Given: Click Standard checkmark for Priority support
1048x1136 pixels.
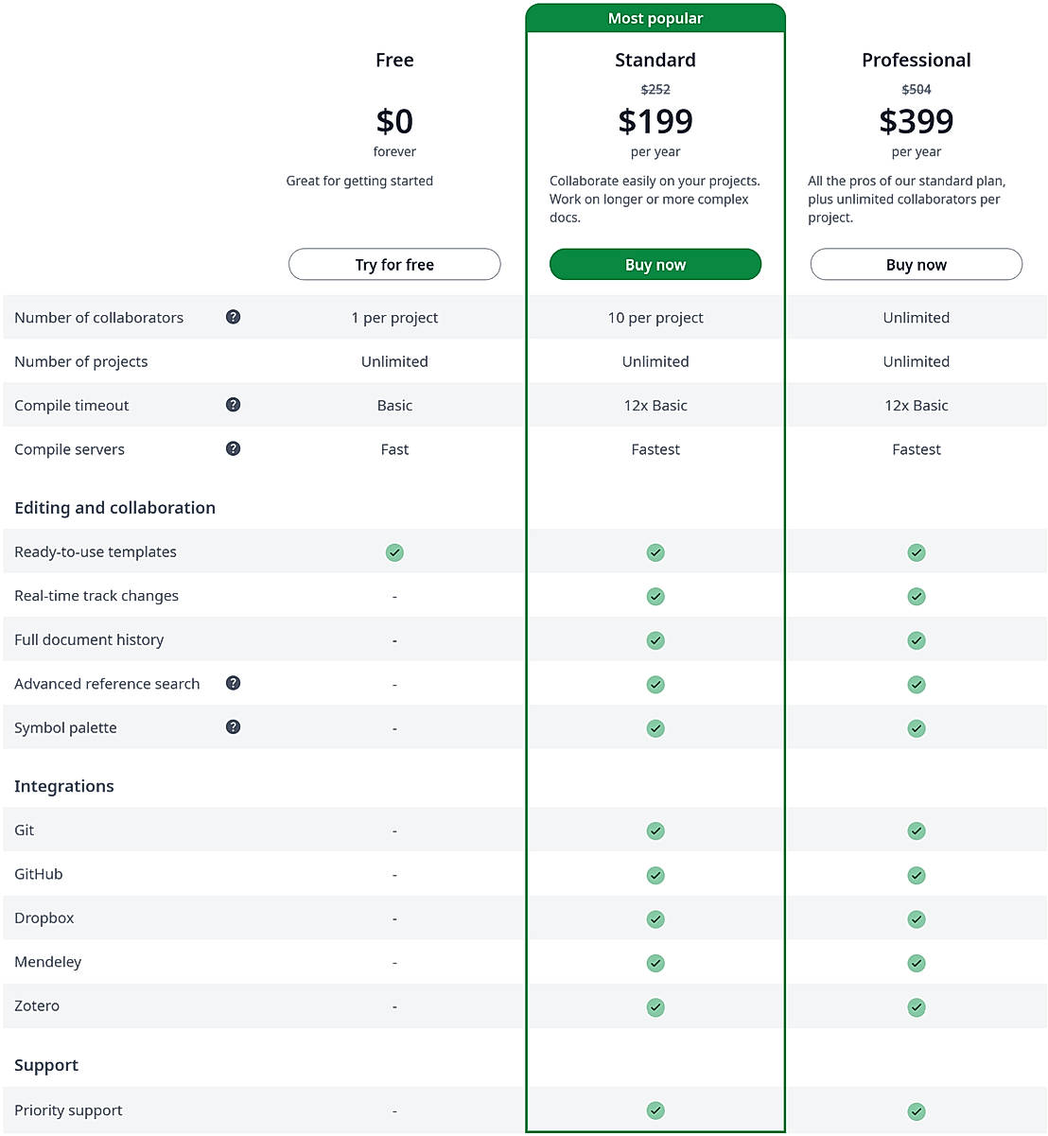Looking at the screenshot, I should click(x=655, y=1110).
